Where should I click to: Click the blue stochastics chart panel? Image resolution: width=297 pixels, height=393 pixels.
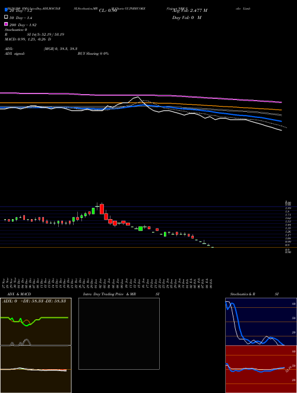[261, 322]
